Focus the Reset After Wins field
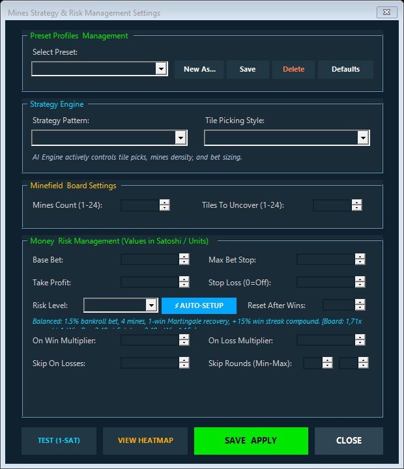Image resolution: width=404 pixels, height=469 pixels. click(339, 305)
